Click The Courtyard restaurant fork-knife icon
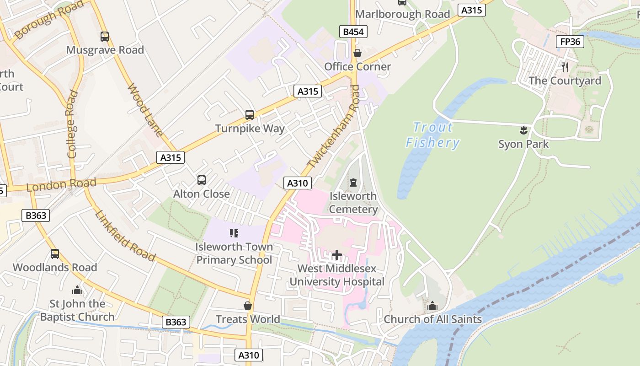Image resolution: width=640 pixels, height=366 pixels. point(565,67)
